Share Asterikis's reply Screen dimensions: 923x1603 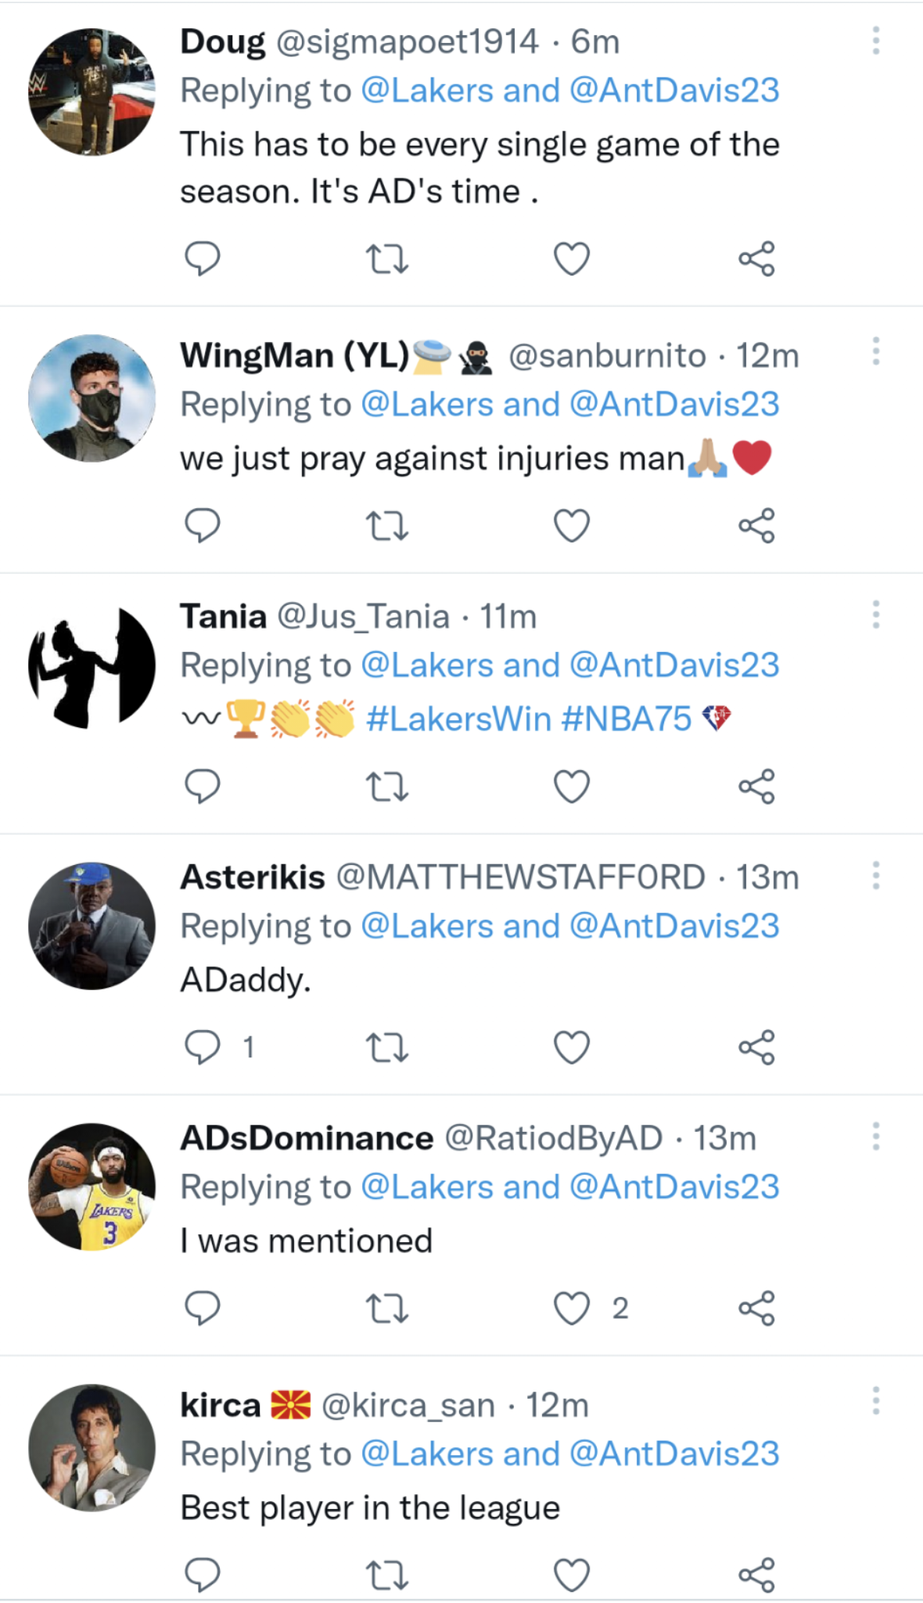click(x=758, y=1046)
